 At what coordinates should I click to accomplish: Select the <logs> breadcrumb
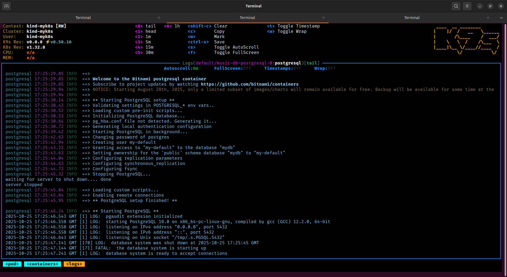point(74,264)
